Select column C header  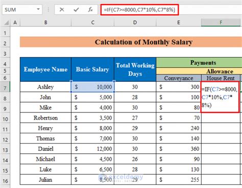coord(92,22)
